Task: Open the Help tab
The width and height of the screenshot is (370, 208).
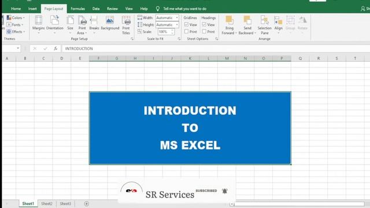Action: (x=144, y=9)
